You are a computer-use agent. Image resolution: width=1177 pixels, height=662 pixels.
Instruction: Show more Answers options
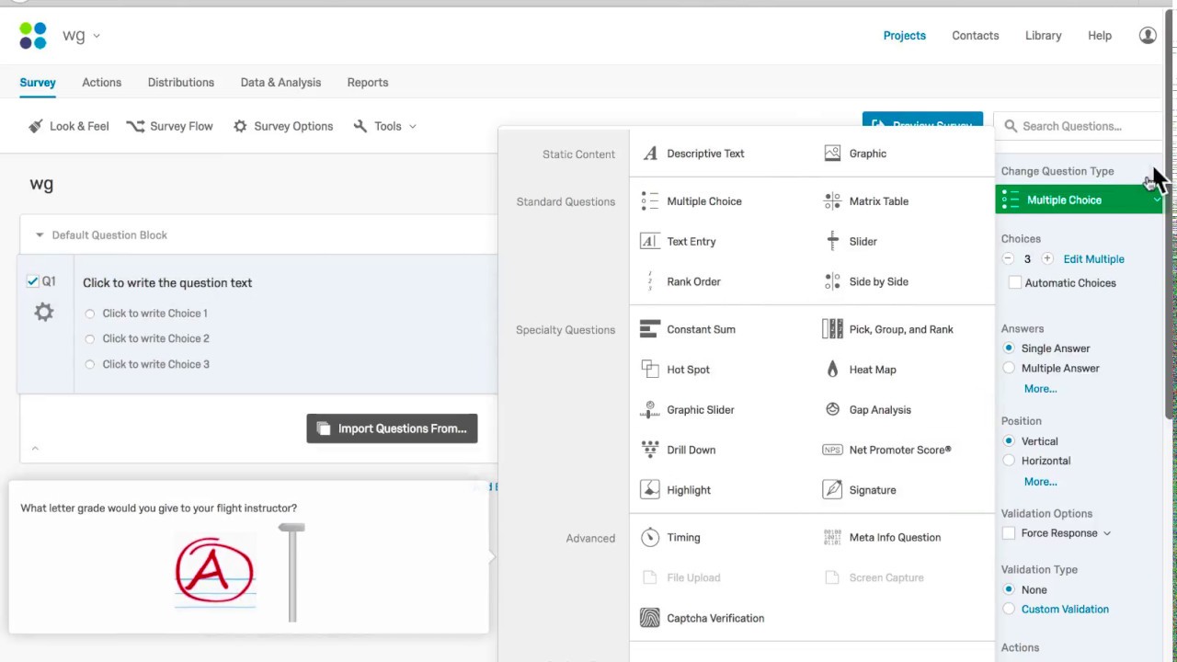(1040, 389)
